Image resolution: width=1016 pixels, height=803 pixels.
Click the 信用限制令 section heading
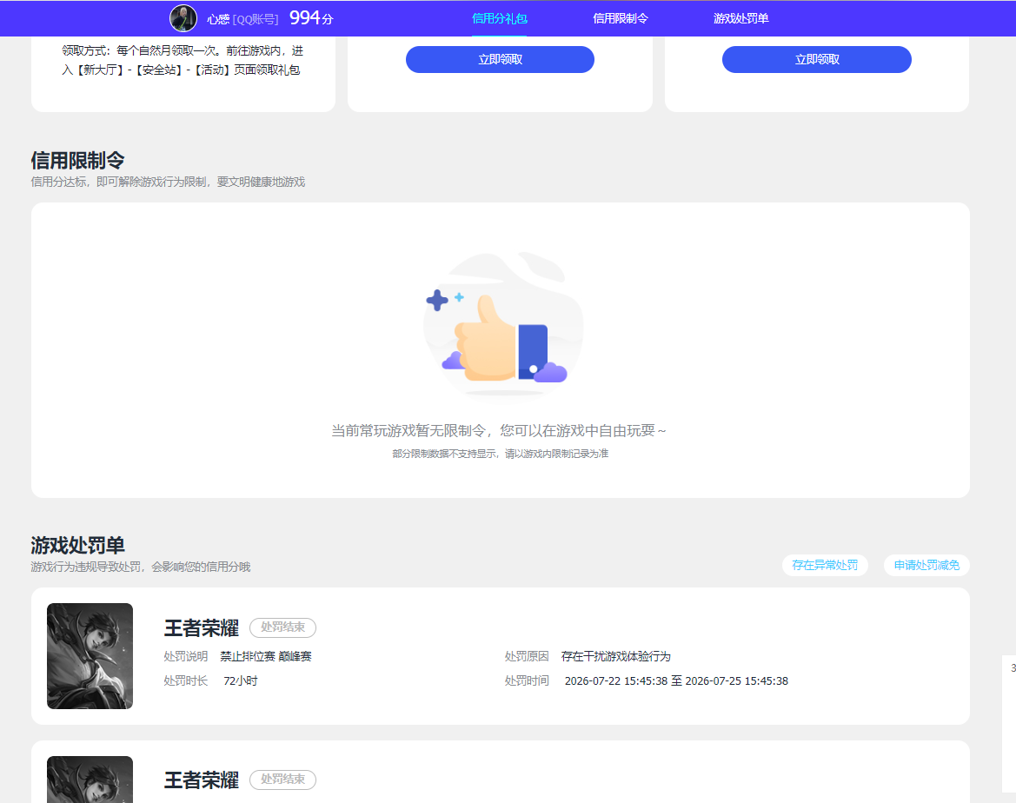click(x=77, y=160)
